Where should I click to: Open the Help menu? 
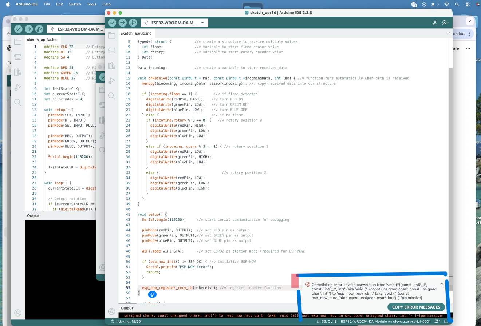tap(106, 4)
